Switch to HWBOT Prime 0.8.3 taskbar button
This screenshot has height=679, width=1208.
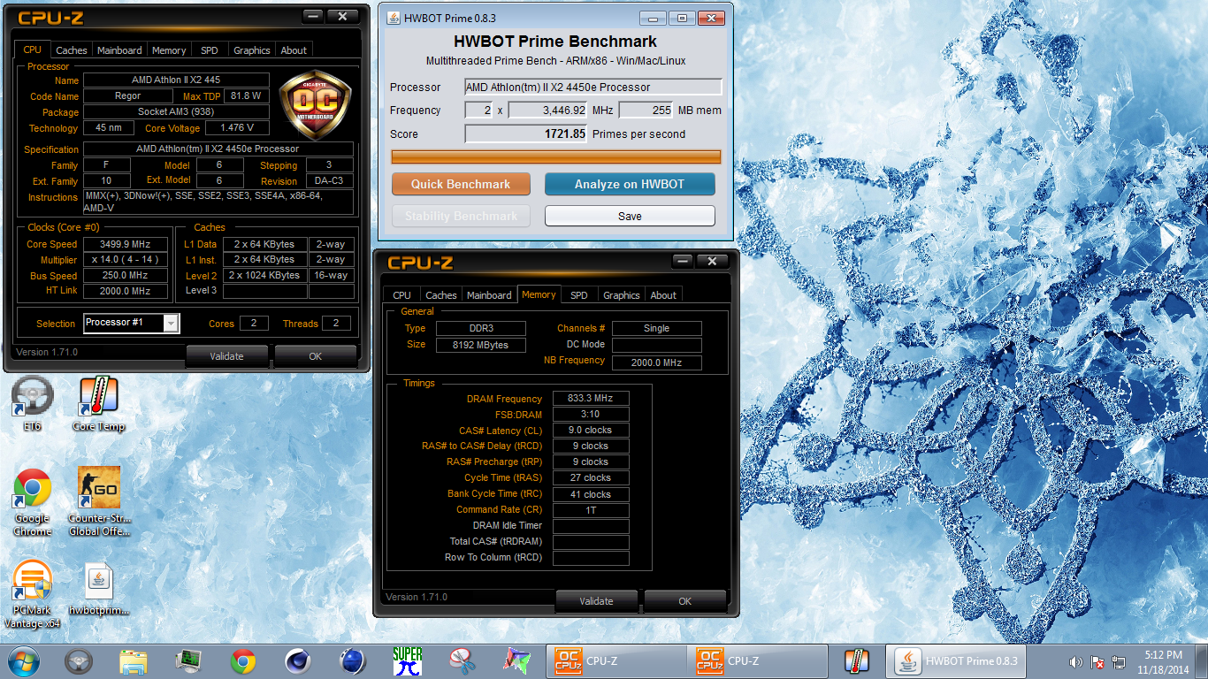coord(957,661)
